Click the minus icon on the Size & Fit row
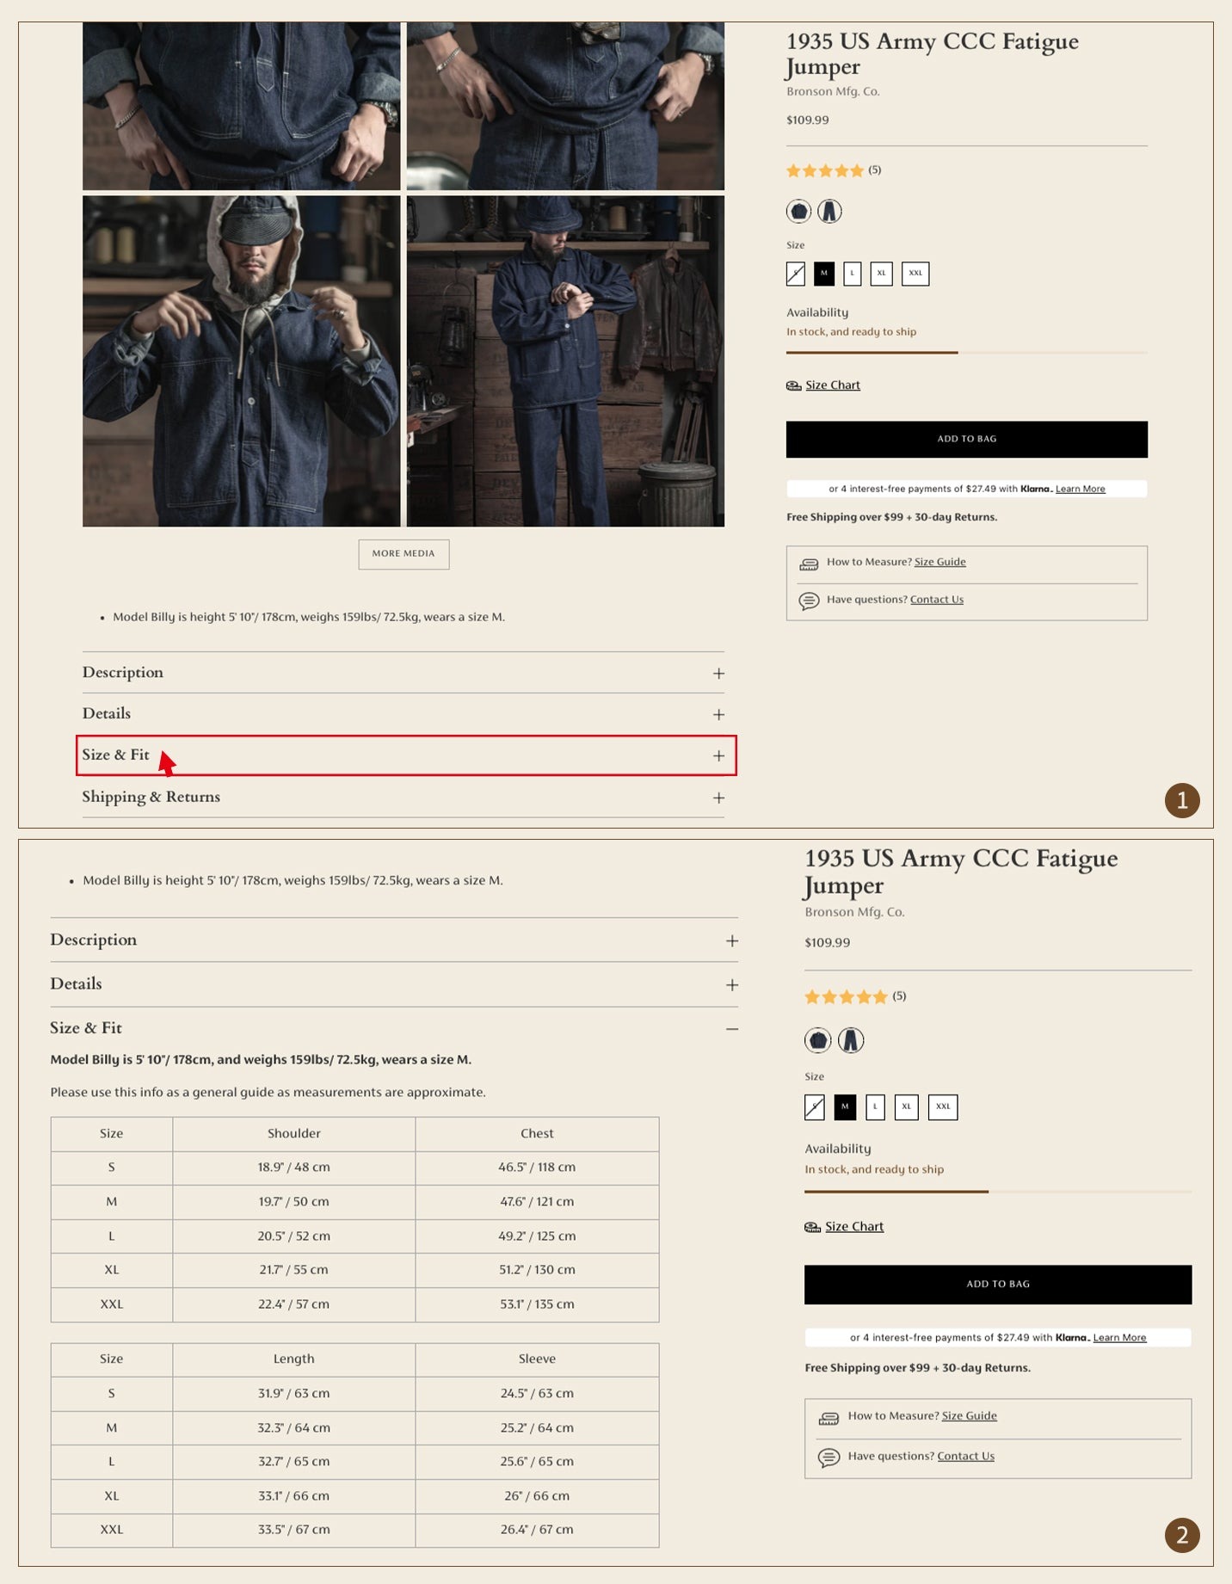Screen dimensions: 1232x1584 [732, 1028]
